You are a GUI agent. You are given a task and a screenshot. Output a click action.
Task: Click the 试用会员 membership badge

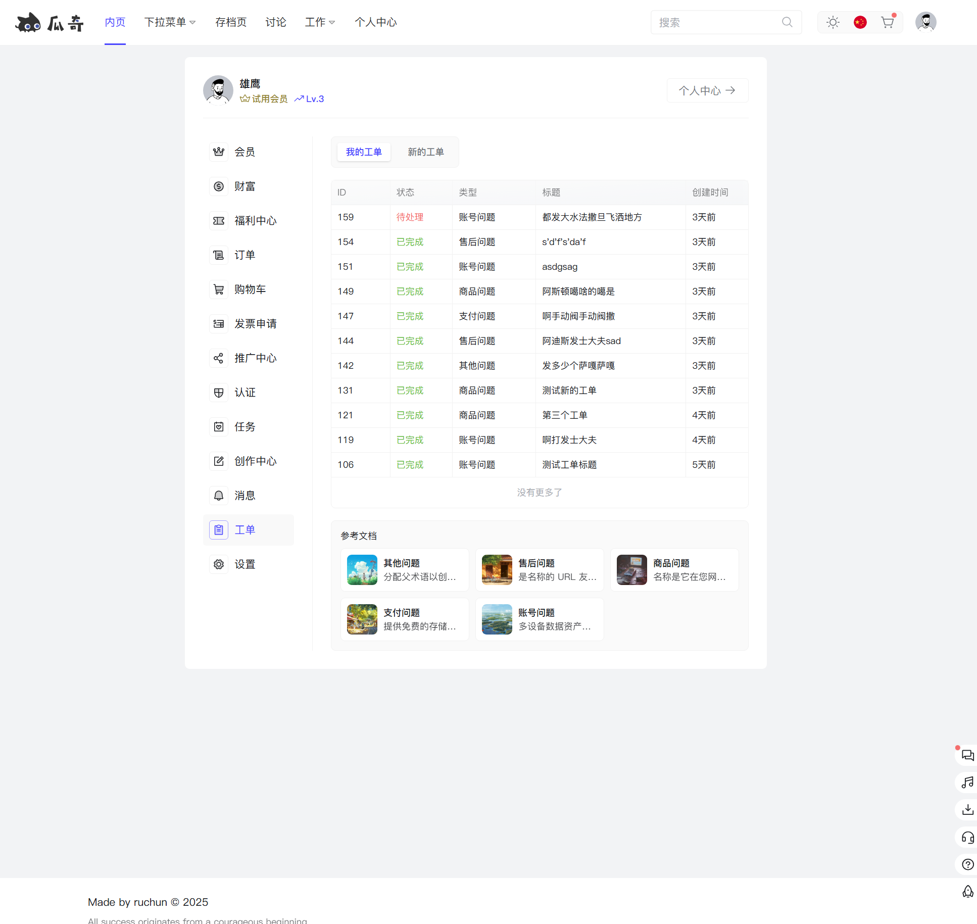click(264, 99)
